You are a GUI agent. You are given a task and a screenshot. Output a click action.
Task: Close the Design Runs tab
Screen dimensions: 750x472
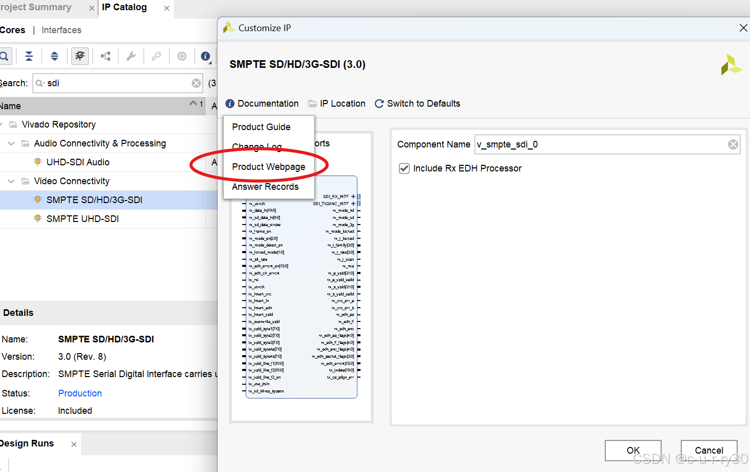click(74, 444)
